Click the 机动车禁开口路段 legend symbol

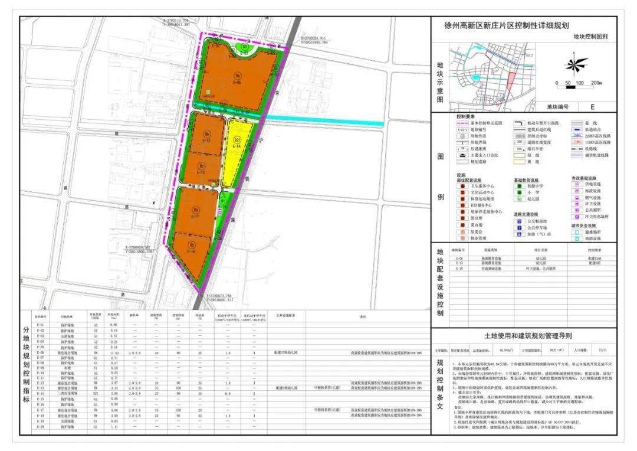[x=519, y=123]
